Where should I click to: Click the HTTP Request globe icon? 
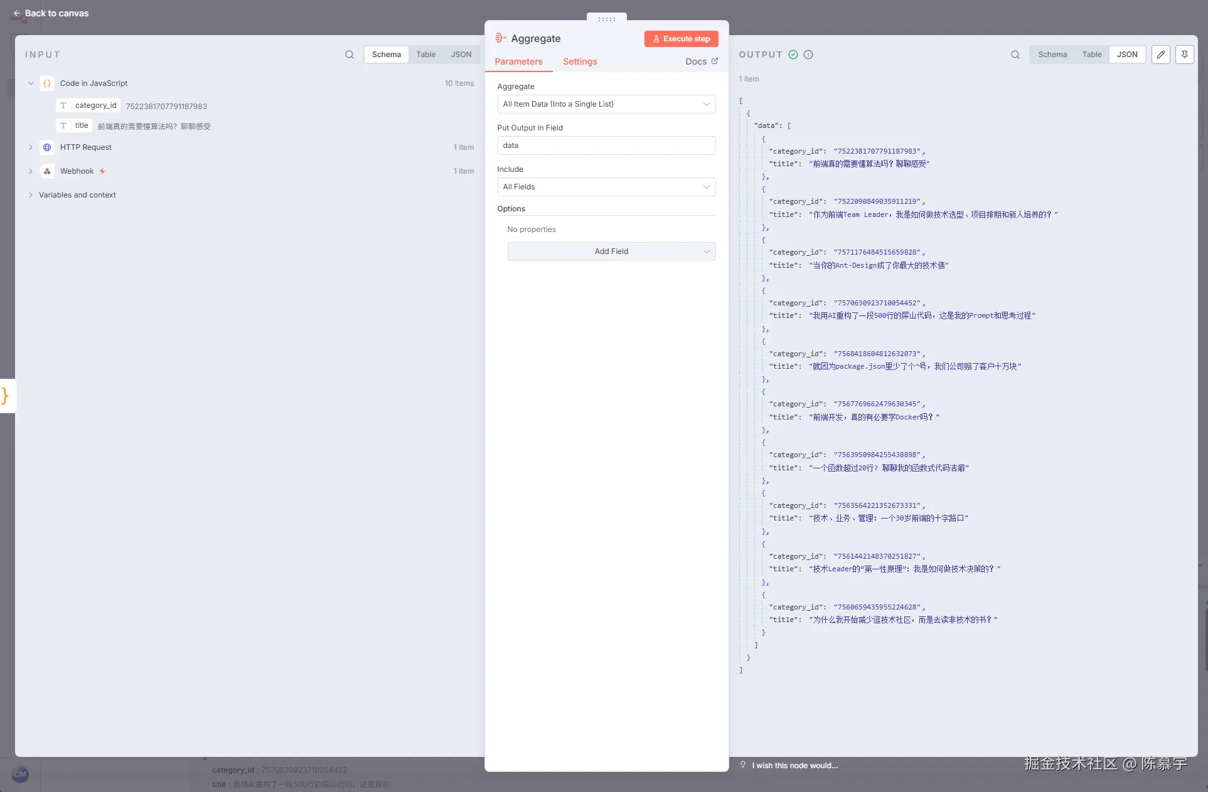[x=47, y=147]
